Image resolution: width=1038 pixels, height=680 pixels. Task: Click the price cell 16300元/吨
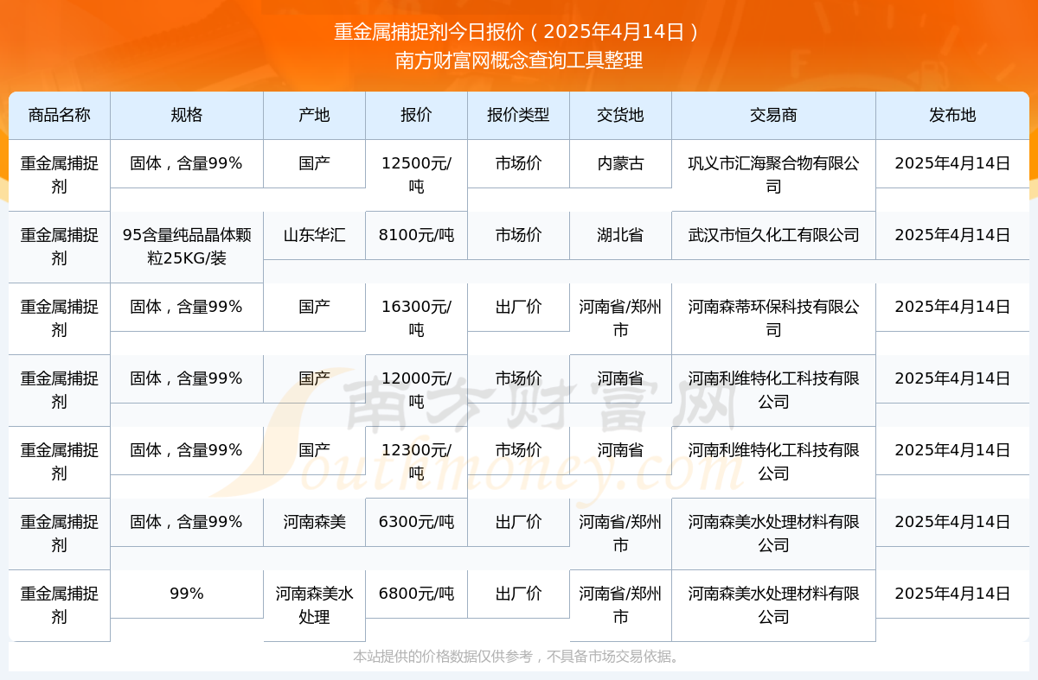tap(416, 318)
